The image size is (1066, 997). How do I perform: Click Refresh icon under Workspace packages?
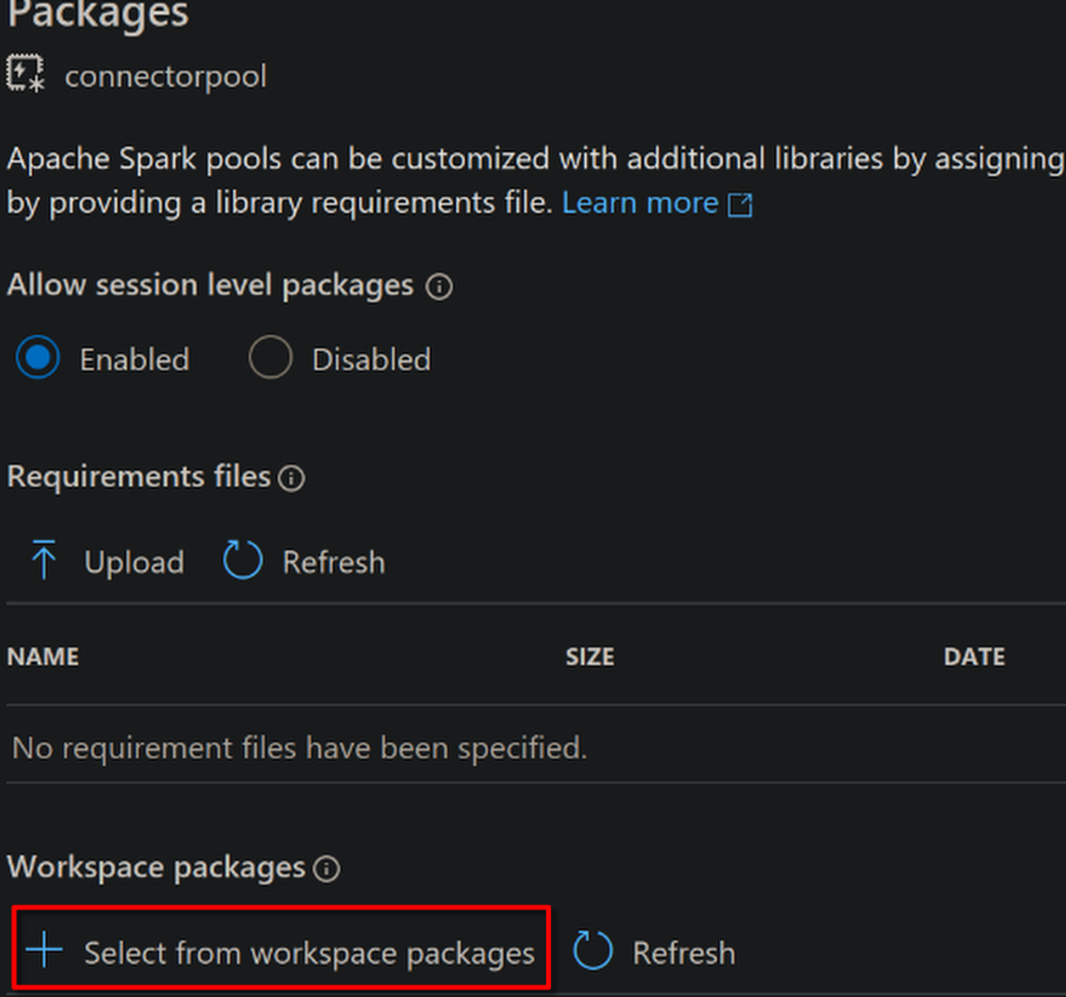592,951
